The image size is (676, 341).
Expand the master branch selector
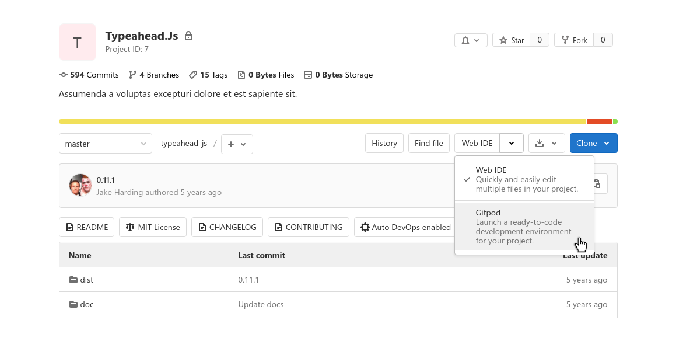105,143
